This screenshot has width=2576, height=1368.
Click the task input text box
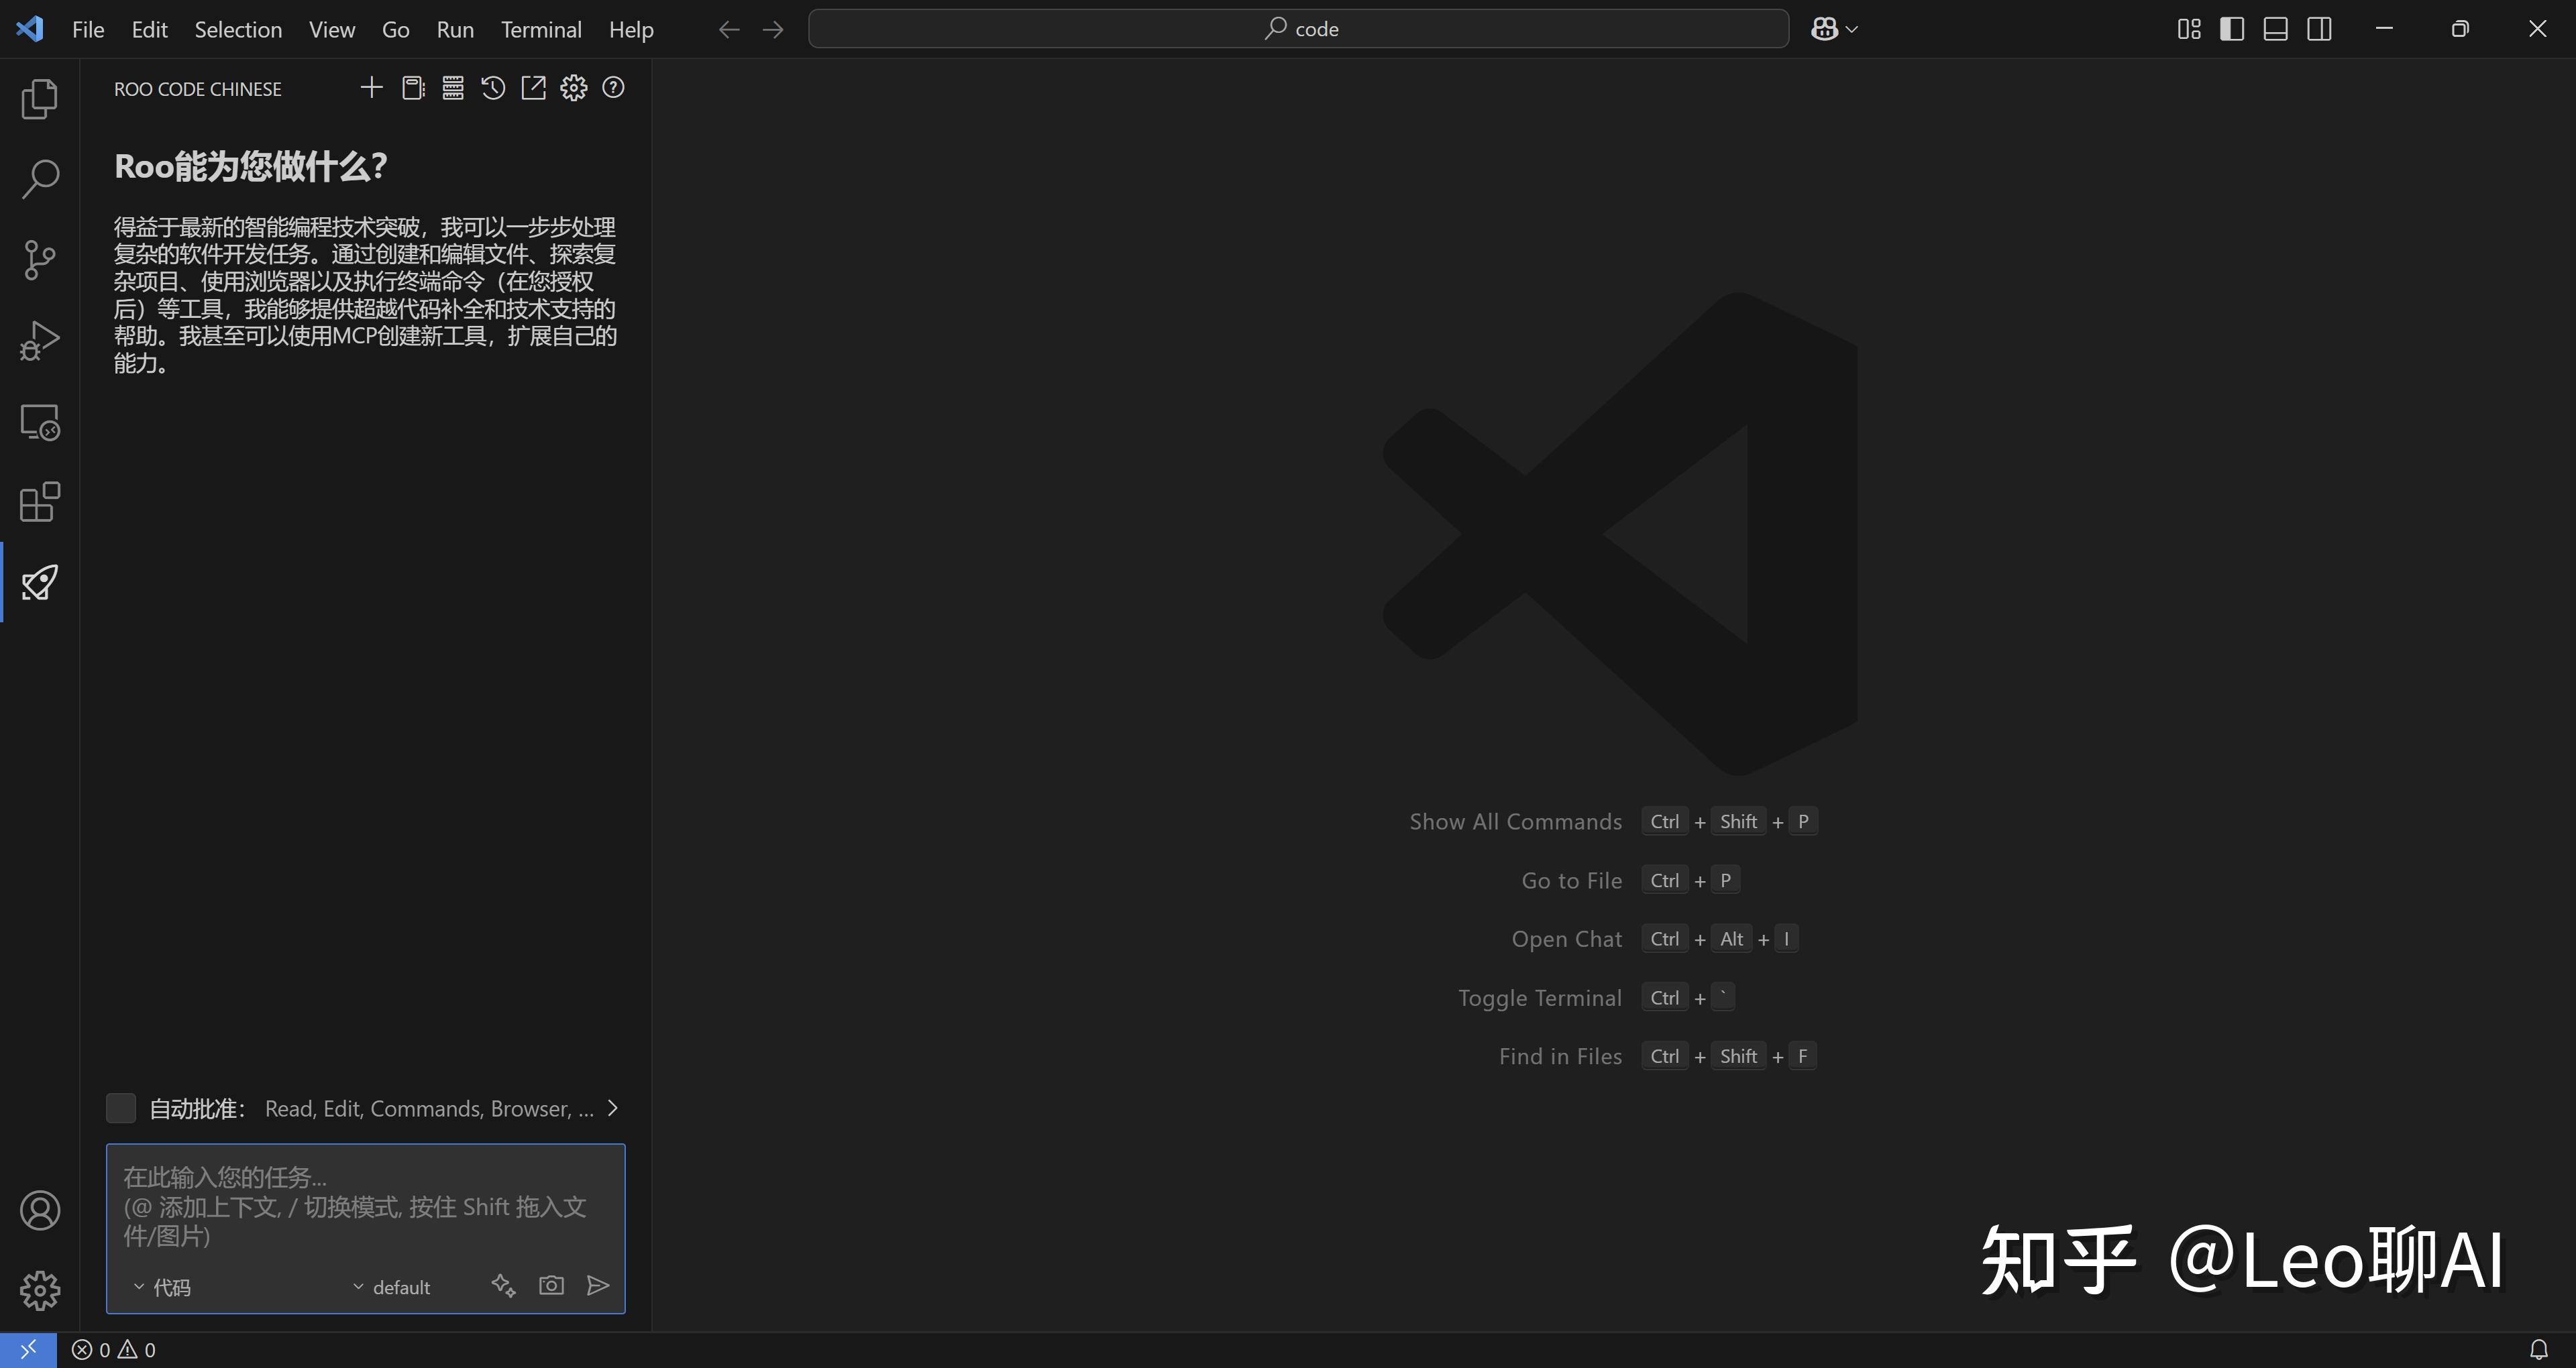tap(365, 1205)
